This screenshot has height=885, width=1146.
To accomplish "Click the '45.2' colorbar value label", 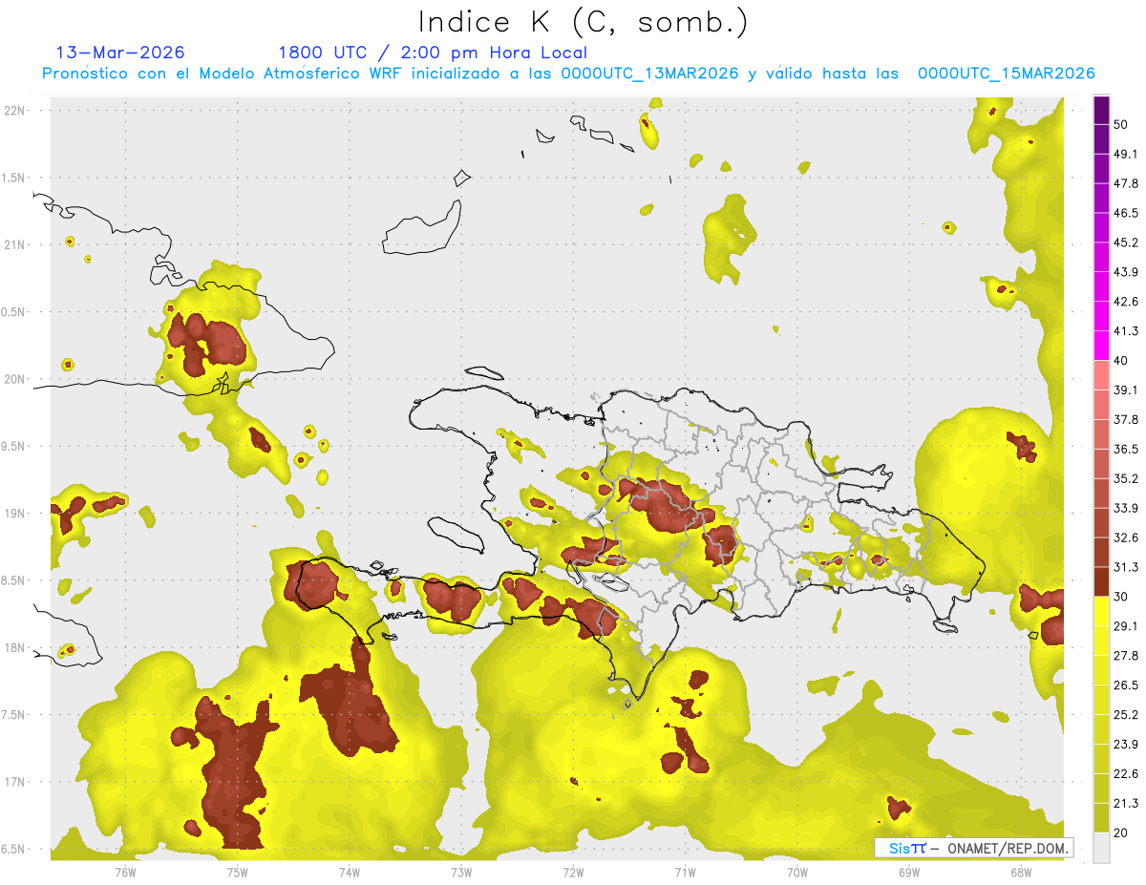I will pyautogui.click(x=1127, y=242).
